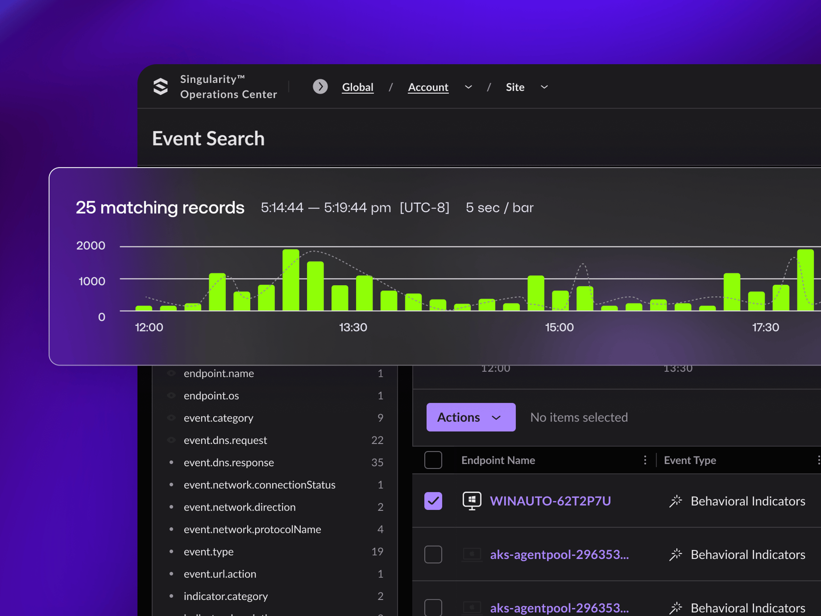
Task: Click the 5:14:44 — 5:19:44 pm time range
Action: click(x=326, y=207)
